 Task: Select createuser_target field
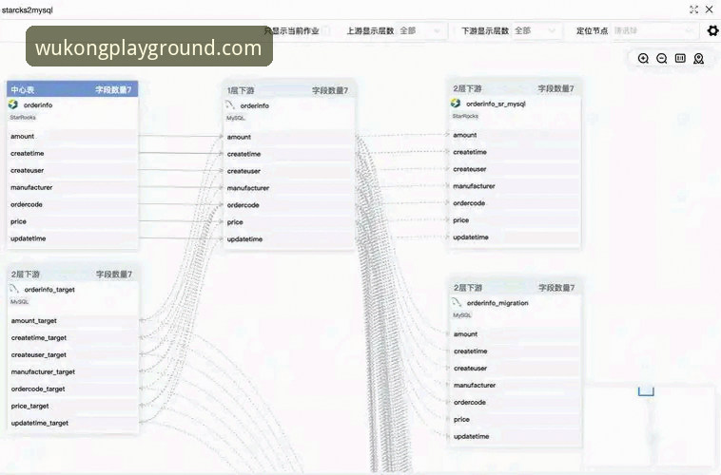coord(72,354)
